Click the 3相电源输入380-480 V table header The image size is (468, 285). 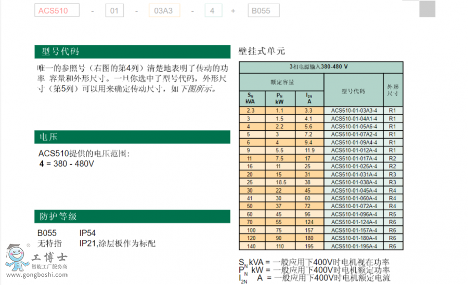(320, 67)
